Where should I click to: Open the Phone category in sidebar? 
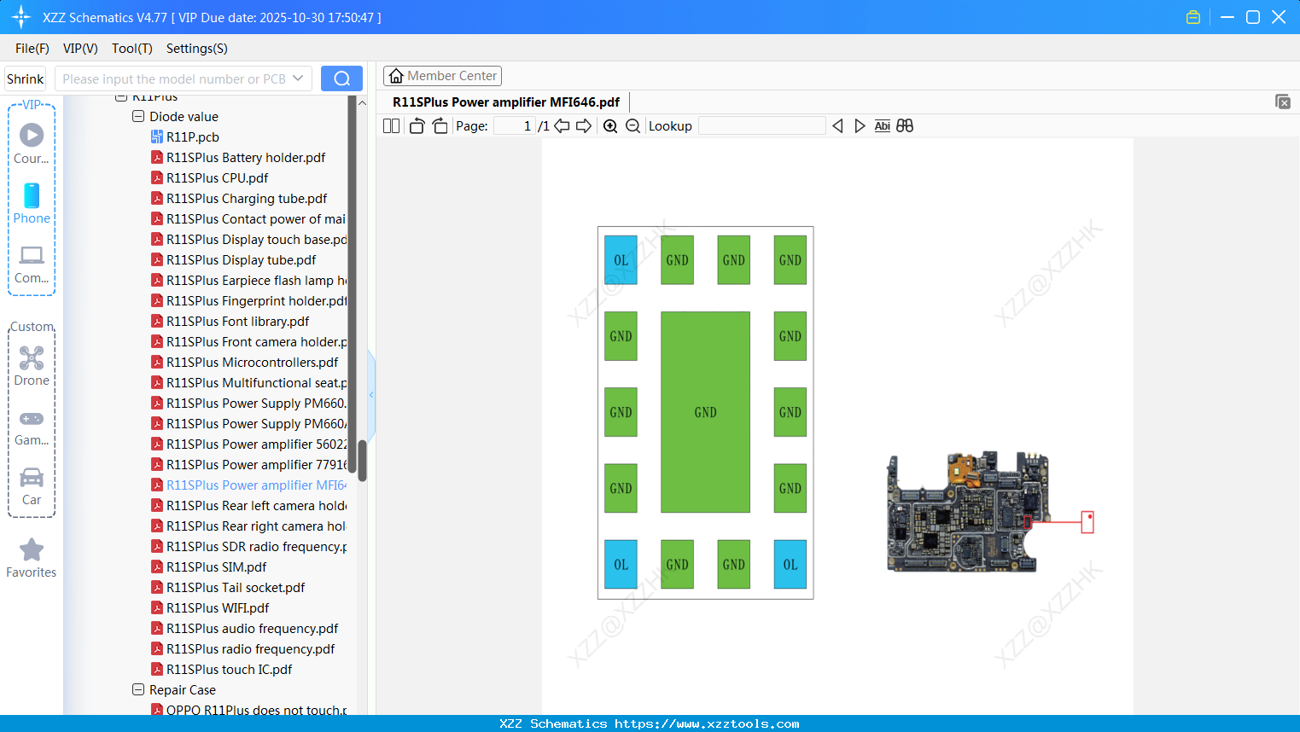[32, 204]
